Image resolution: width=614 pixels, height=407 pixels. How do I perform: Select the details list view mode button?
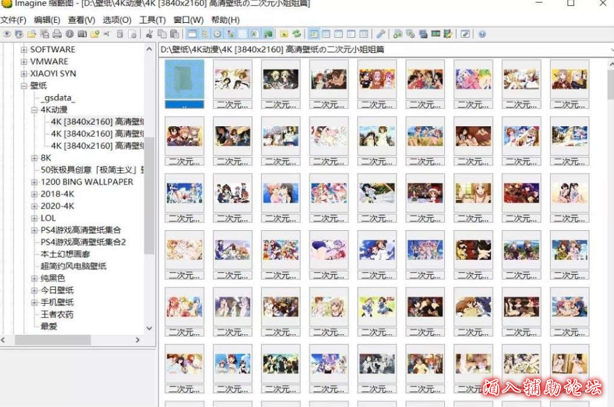coord(364,34)
